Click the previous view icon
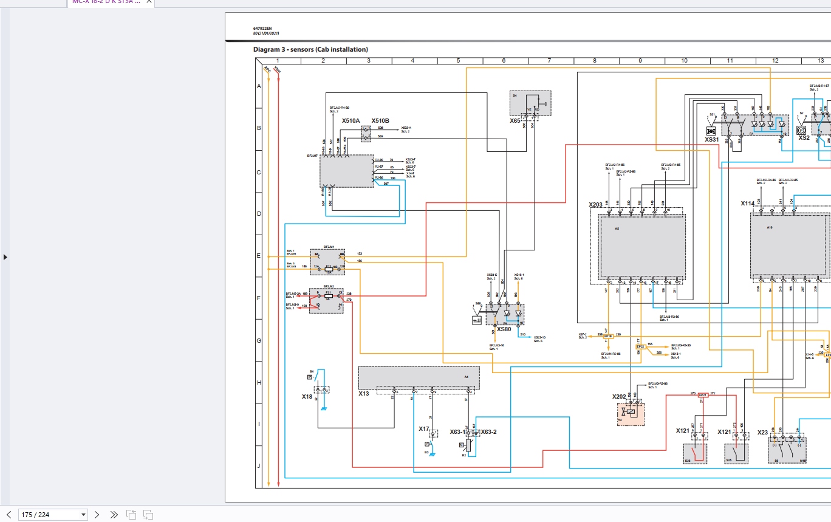Screen dimensions: 831x522 pyautogui.click(x=131, y=515)
